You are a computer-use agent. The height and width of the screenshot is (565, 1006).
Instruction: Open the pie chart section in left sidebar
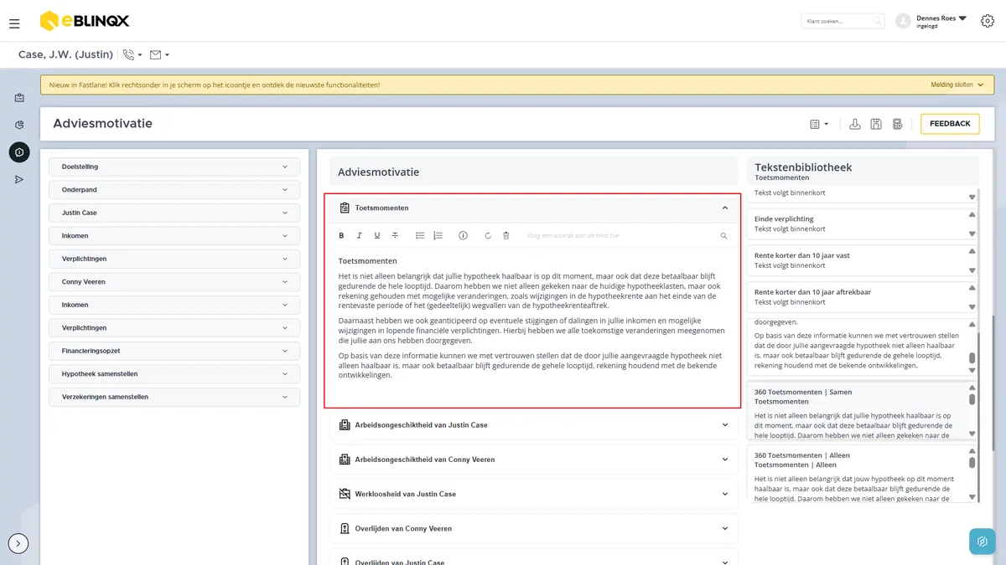[19, 125]
